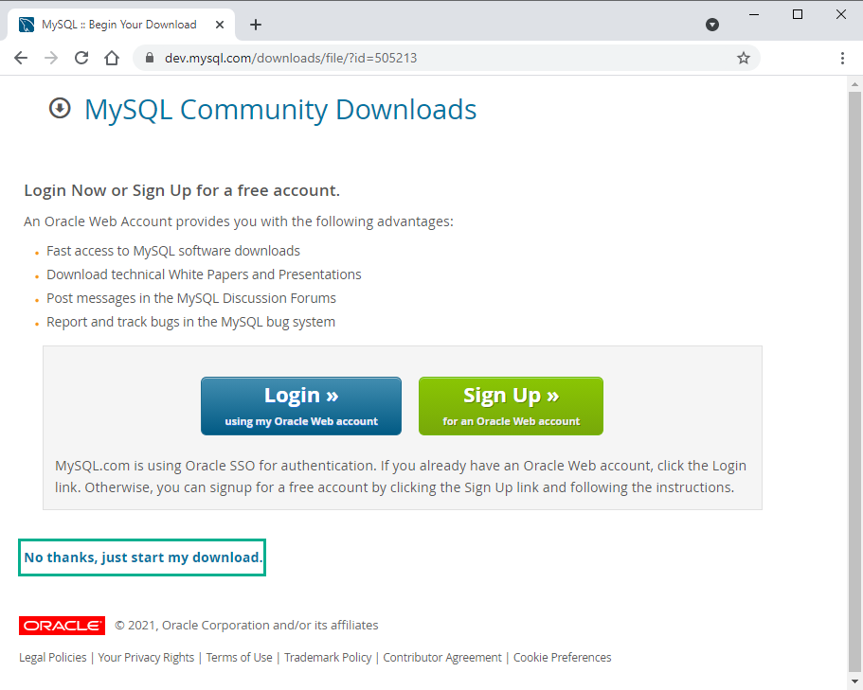Navigate forward using the forward arrow
The image size is (863, 690).
[50, 57]
